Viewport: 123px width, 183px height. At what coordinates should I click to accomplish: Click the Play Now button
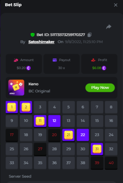(100, 88)
